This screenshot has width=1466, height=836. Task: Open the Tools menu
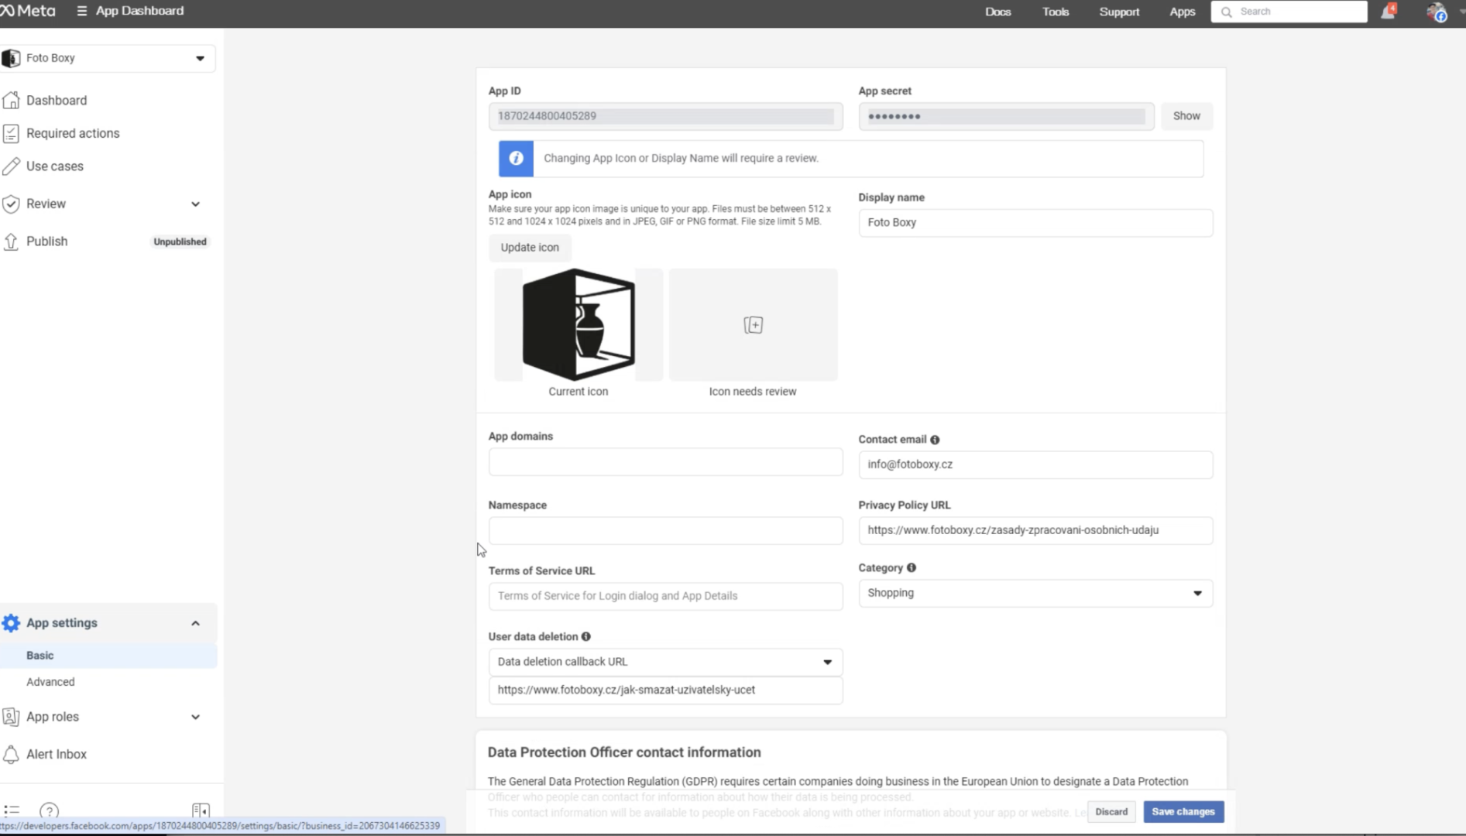coord(1055,12)
